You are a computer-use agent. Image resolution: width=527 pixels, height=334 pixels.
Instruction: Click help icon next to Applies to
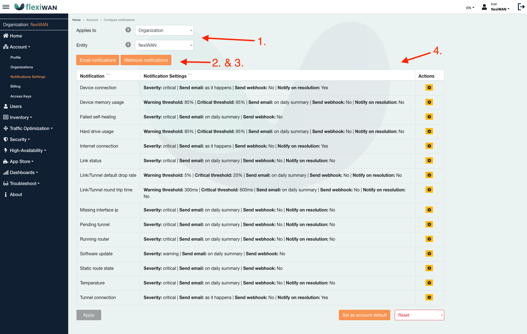128,30
